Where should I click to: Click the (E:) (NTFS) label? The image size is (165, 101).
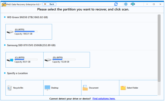[20, 30]
